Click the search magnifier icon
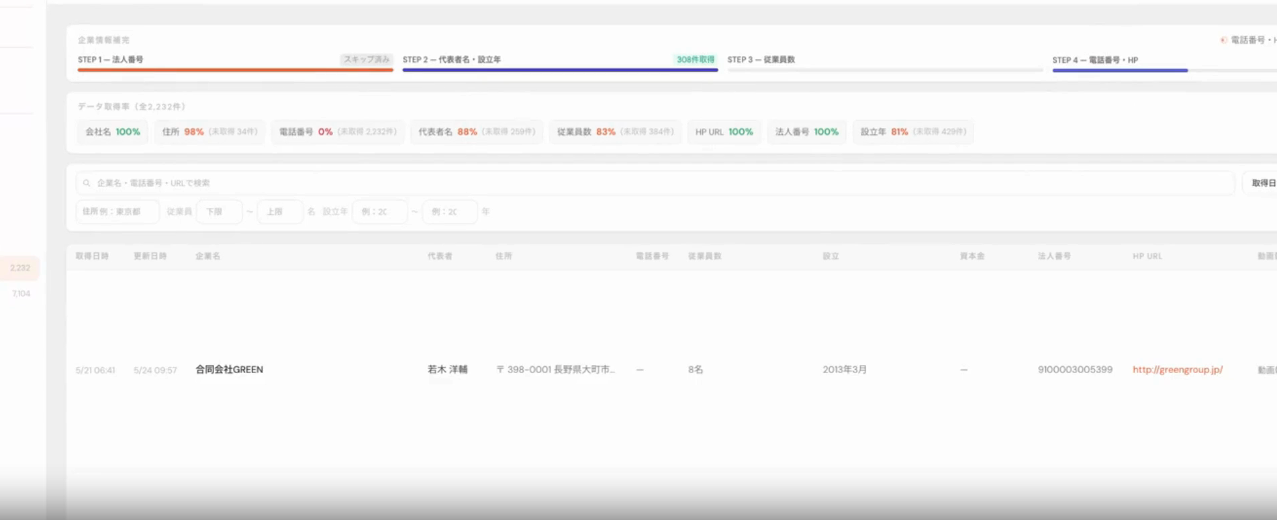The width and height of the screenshot is (1277, 520). pyautogui.click(x=87, y=183)
